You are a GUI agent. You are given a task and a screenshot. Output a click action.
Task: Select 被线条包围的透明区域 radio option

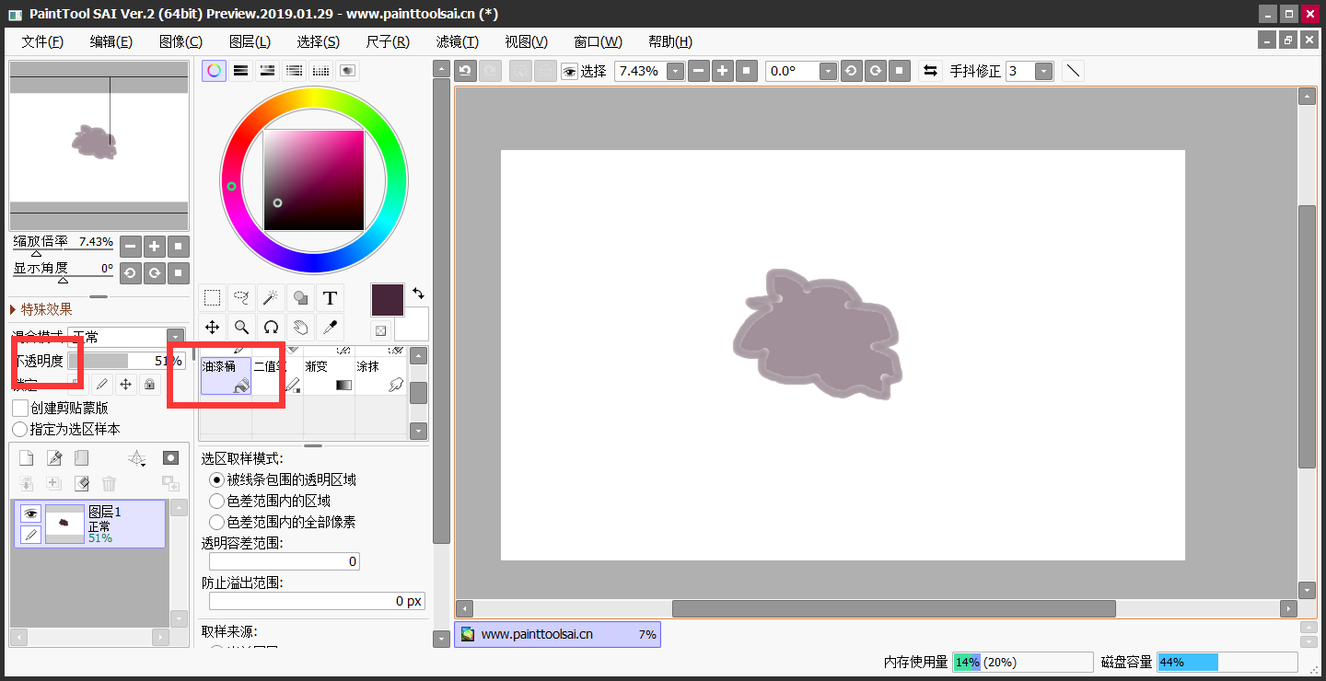216,479
